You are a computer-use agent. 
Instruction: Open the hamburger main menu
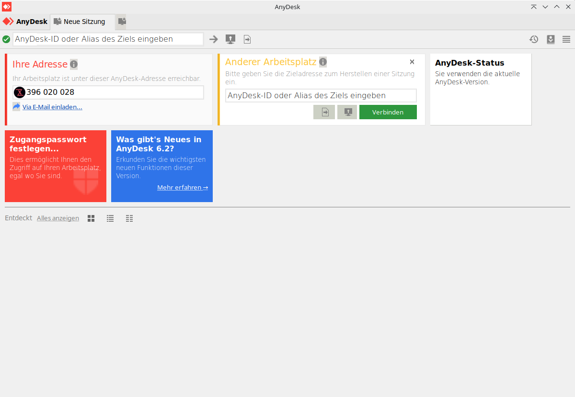click(x=566, y=39)
